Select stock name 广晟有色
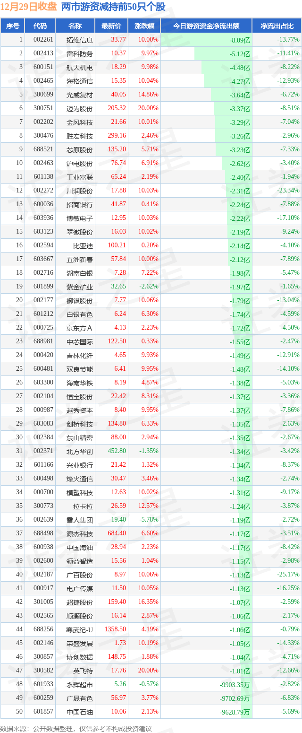 80,698
